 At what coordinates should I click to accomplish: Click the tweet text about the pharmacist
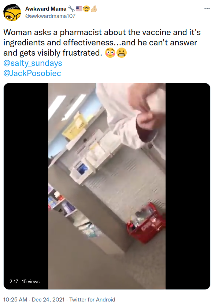click(x=102, y=42)
